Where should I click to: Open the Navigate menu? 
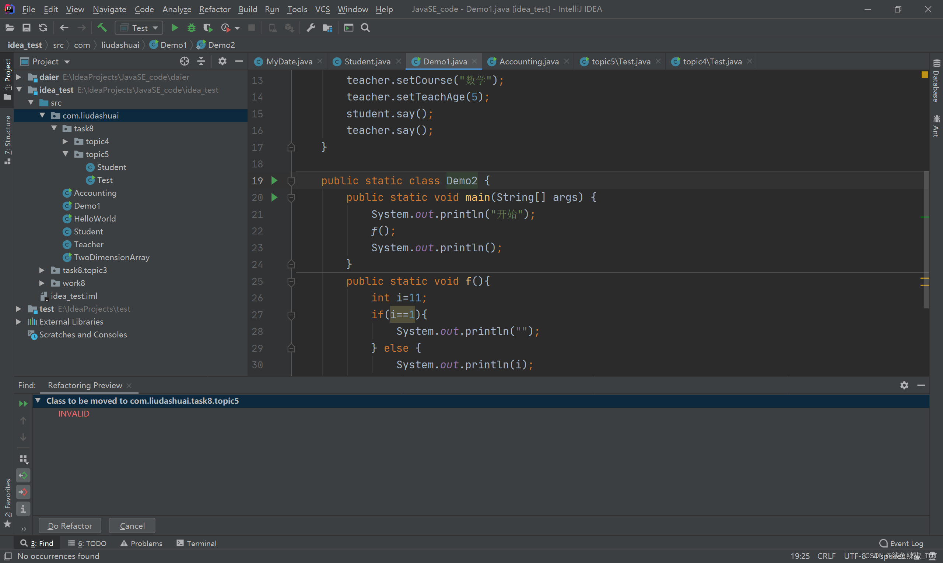[x=109, y=9]
